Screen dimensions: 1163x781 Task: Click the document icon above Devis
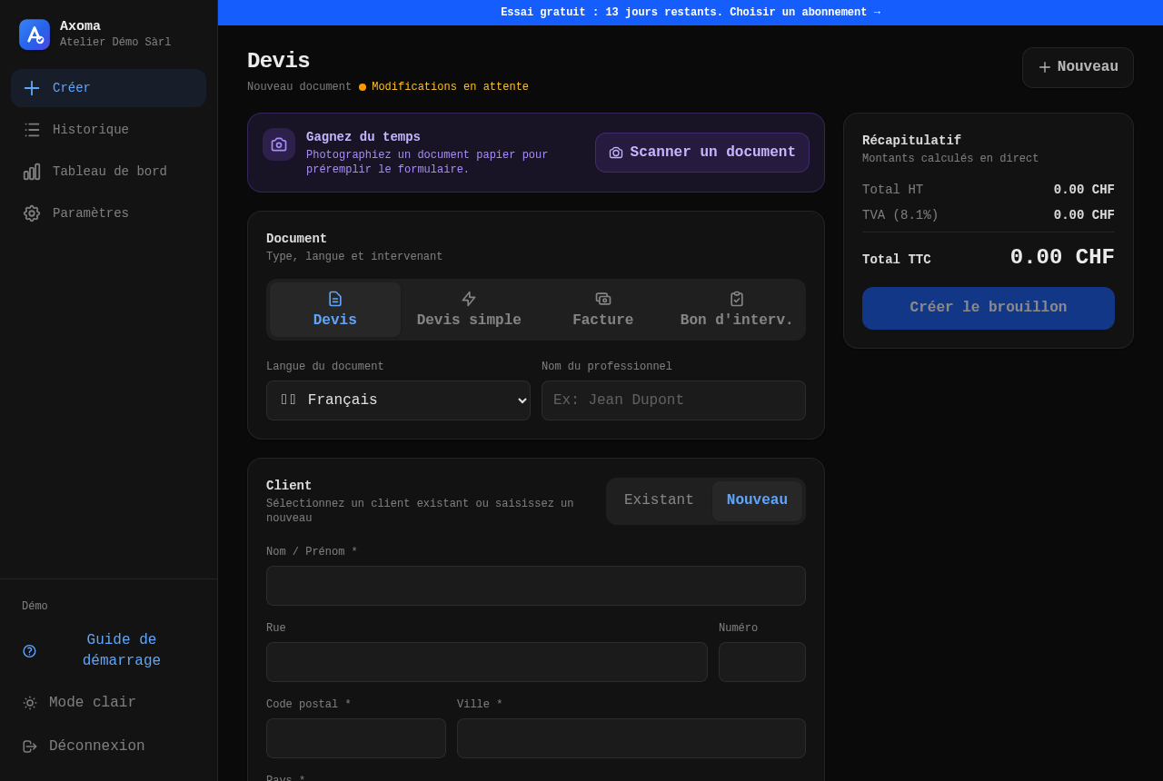point(335,299)
